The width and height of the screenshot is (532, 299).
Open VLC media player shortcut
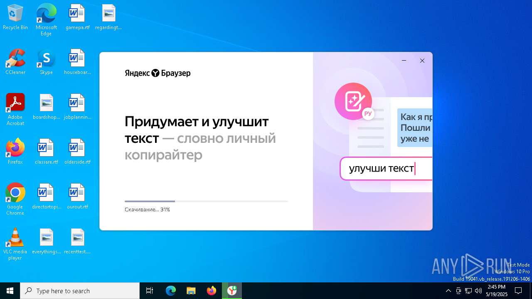pyautogui.click(x=15, y=244)
